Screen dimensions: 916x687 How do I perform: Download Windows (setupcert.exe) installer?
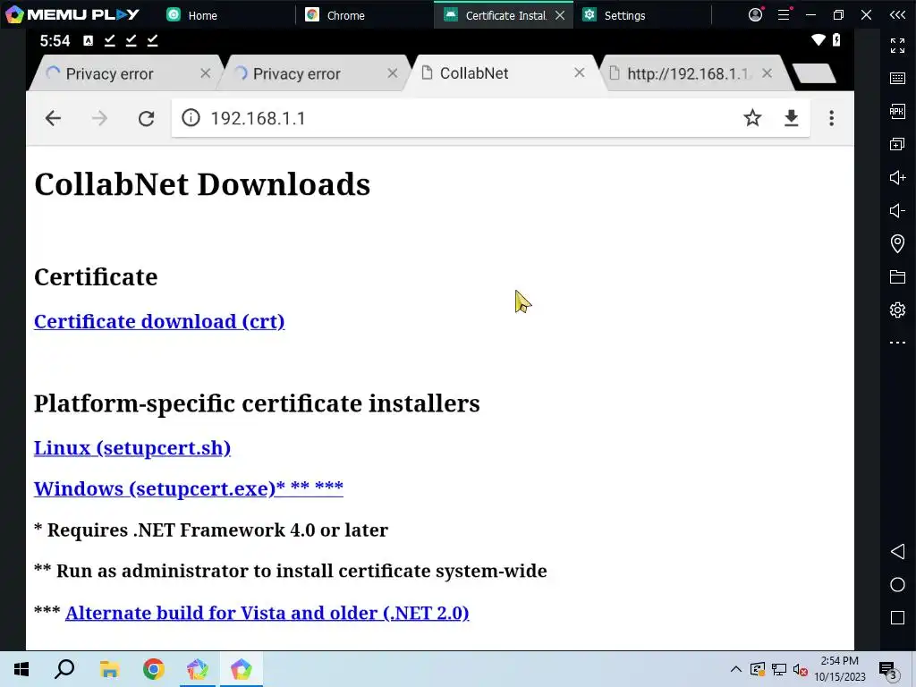coord(189,488)
